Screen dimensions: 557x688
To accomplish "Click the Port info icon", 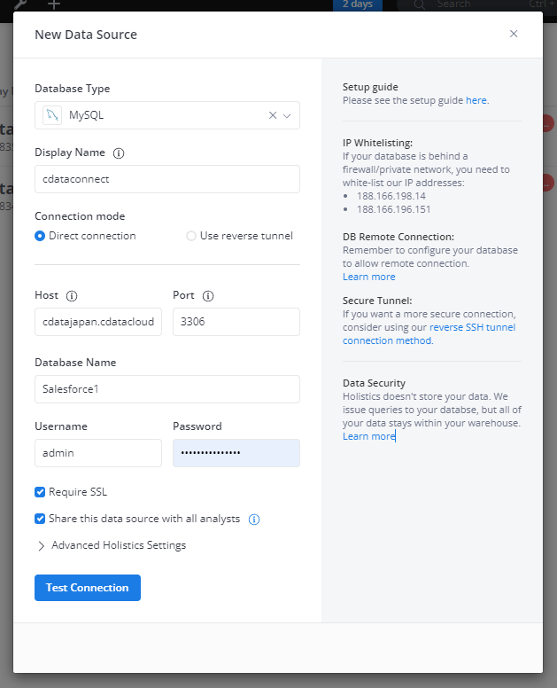I will (x=208, y=295).
